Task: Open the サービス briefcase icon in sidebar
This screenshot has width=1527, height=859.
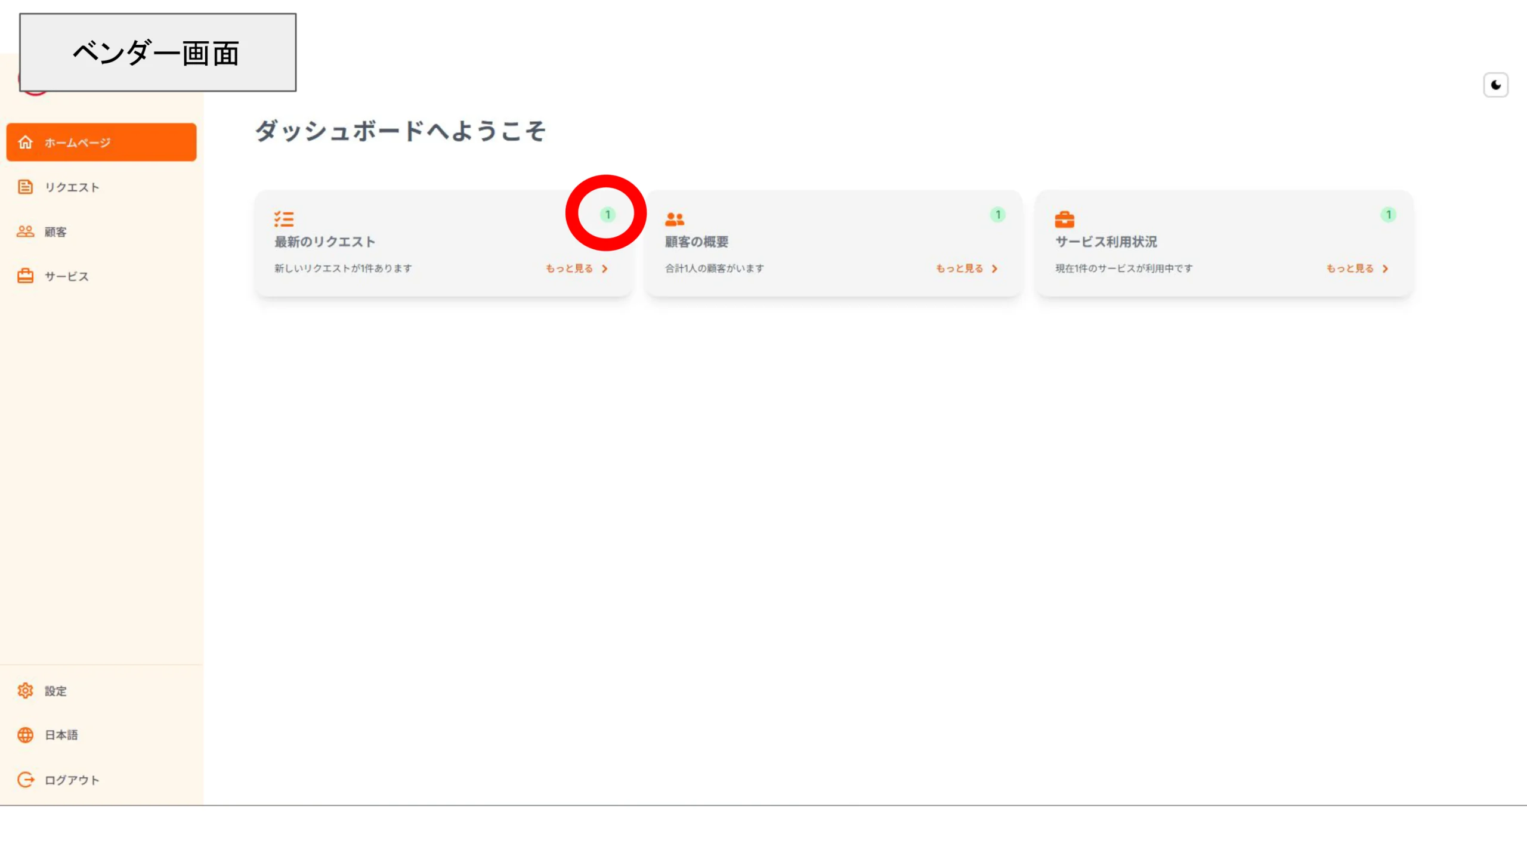Action: (25, 276)
